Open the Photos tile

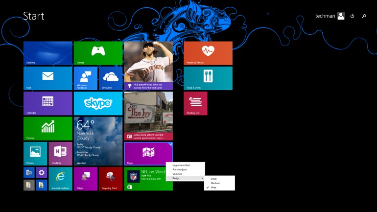[x=35, y=154]
